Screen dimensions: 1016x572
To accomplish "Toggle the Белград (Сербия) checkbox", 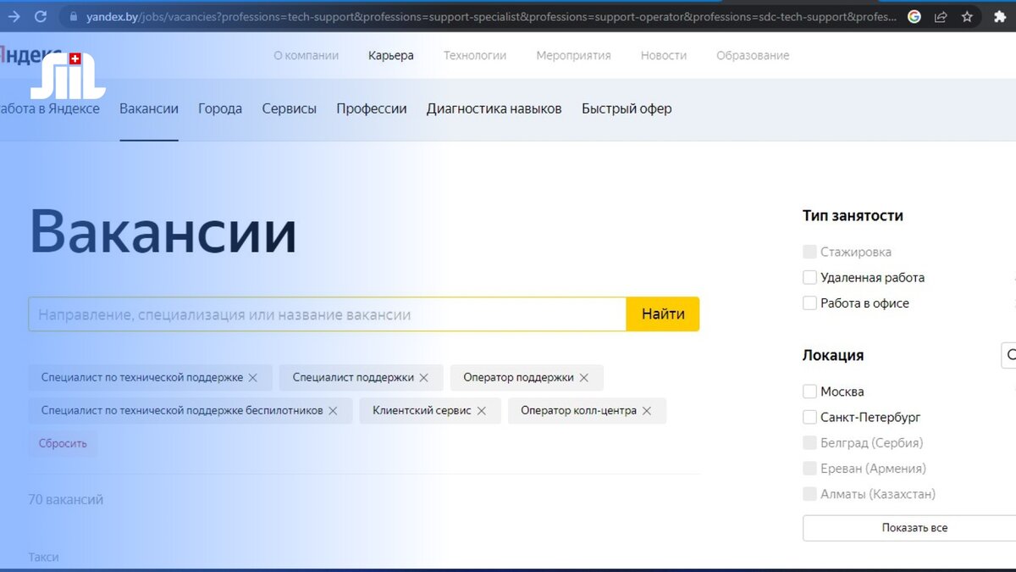I will [809, 442].
